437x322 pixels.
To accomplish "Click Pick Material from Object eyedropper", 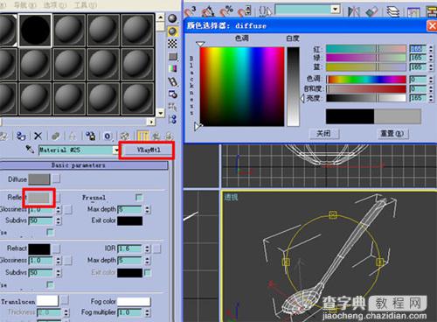I will pos(30,150).
